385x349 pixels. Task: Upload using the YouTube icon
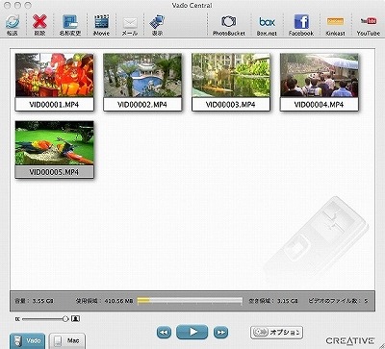pyautogui.click(x=369, y=21)
